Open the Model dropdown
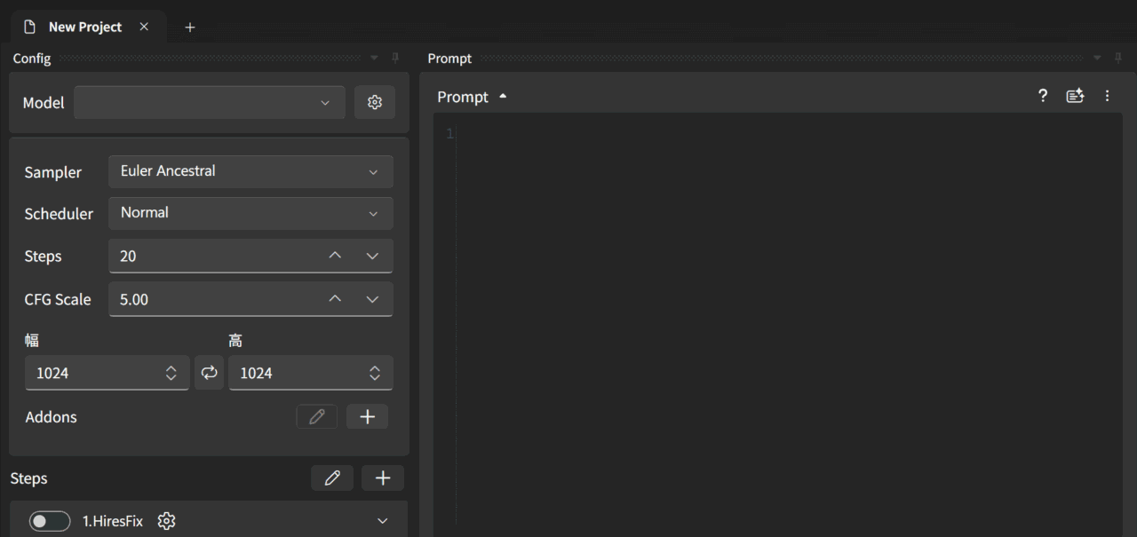Viewport: 1137px width, 537px height. 210,102
